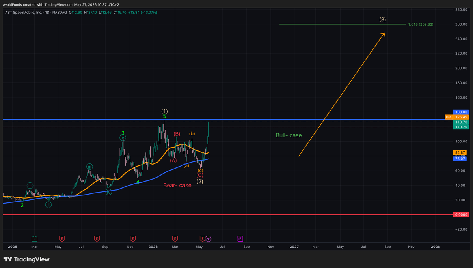
Task: Click the white (3) wave label
Action: click(x=382, y=19)
